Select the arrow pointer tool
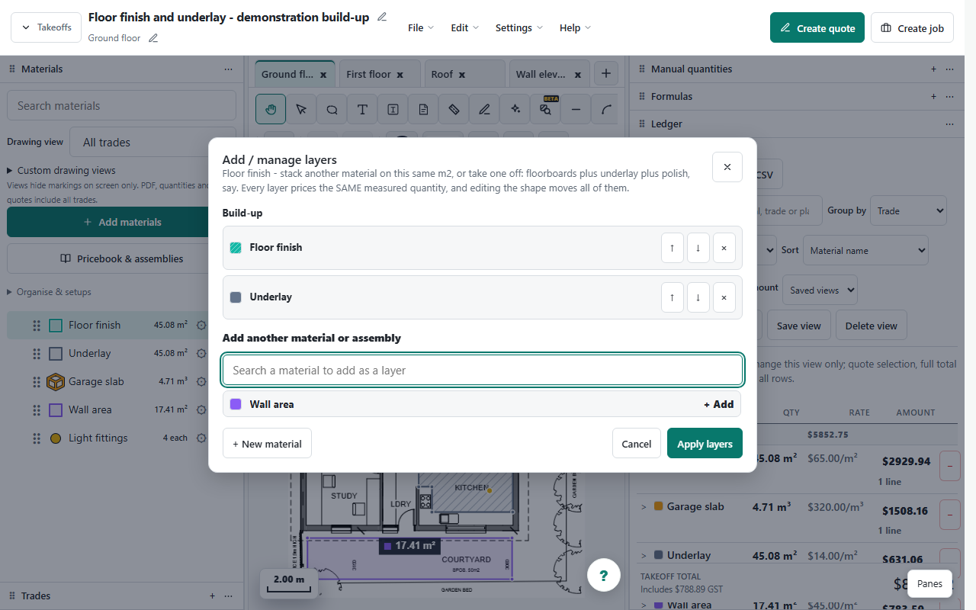The image size is (976, 610). 301,109
